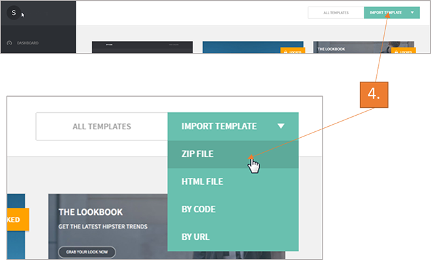This screenshot has height=260, width=431.
Task: Select Zip File import option
Action: [x=233, y=154]
